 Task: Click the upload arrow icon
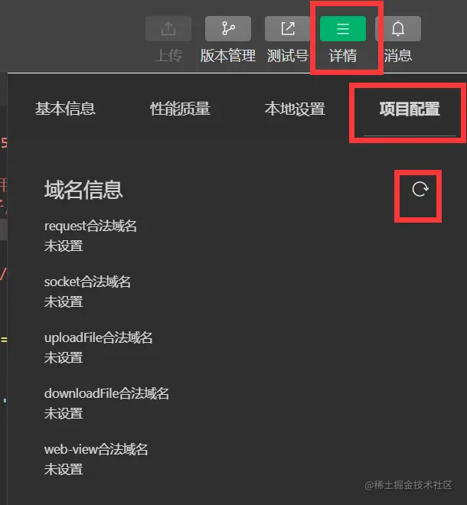168,28
